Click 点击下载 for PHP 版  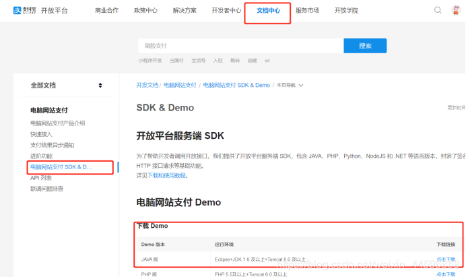(x=446, y=274)
